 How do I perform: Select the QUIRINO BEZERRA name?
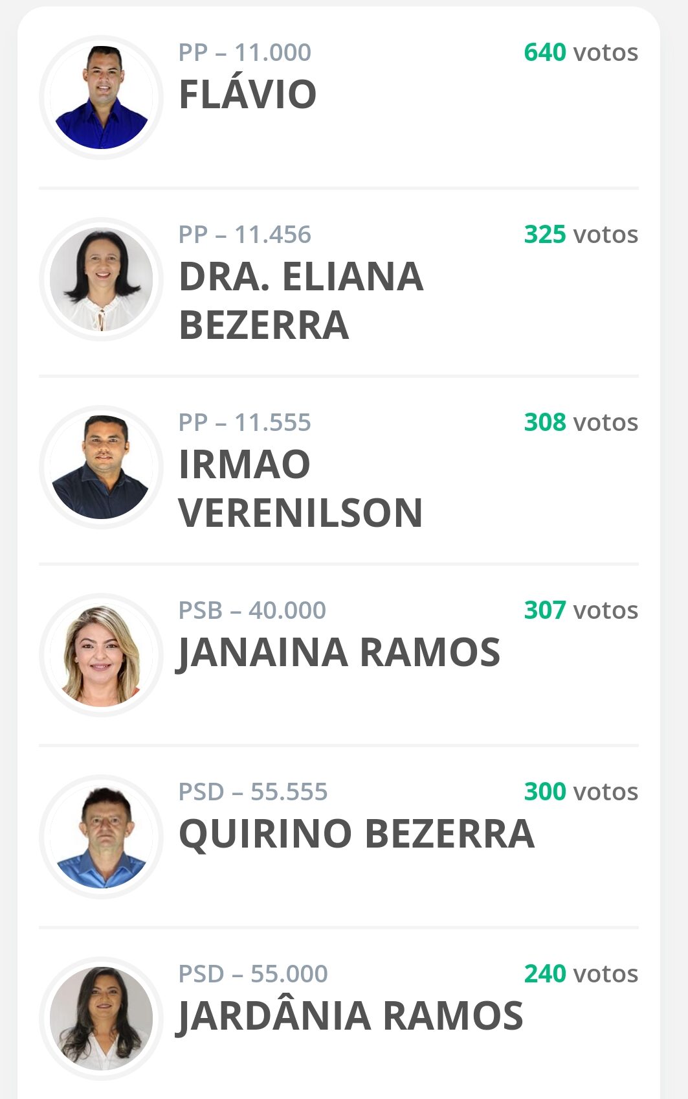point(357,834)
